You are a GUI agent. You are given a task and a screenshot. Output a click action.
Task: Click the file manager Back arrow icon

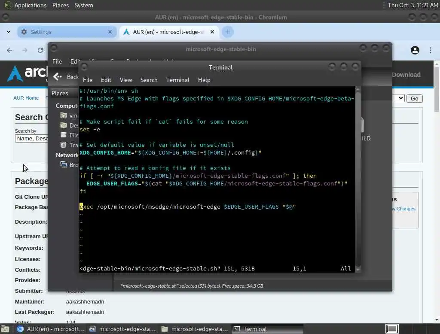[58, 76]
